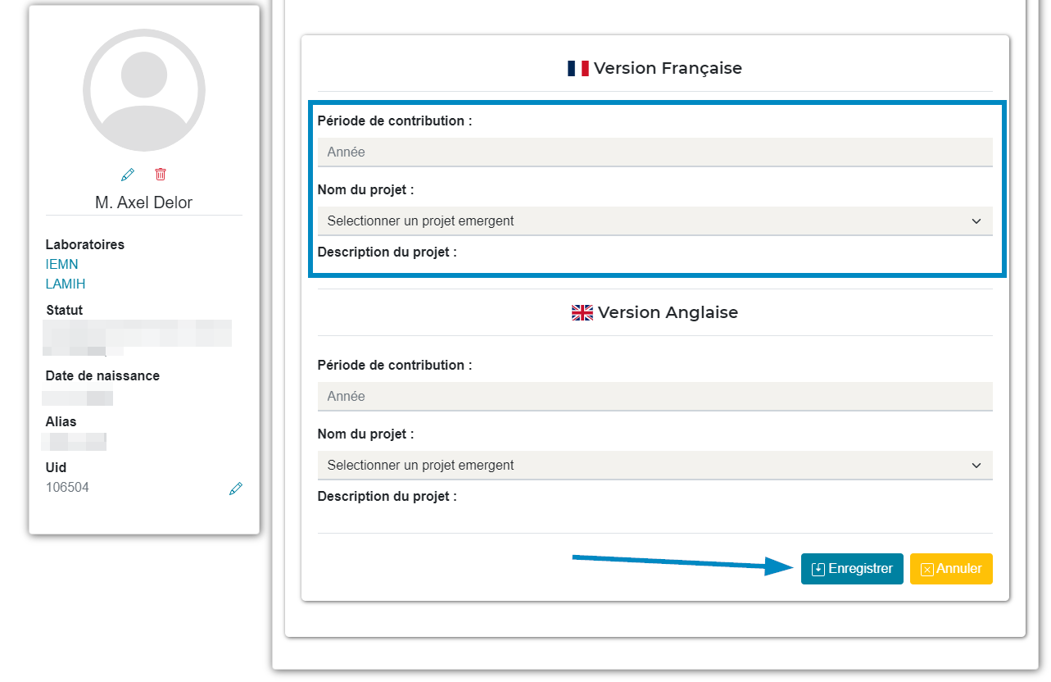Edit the Uid with its pencil icon

coord(236,489)
